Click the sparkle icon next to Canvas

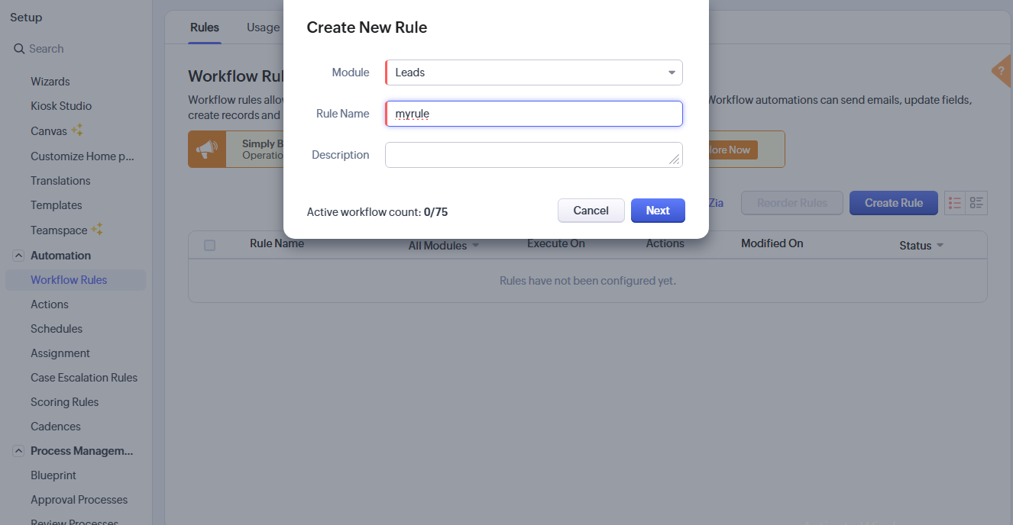pyautogui.click(x=77, y=130)
